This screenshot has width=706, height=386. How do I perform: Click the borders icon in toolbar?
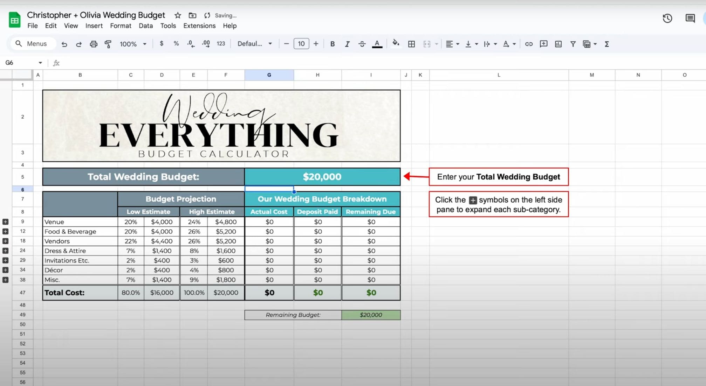tap(411, 44)
